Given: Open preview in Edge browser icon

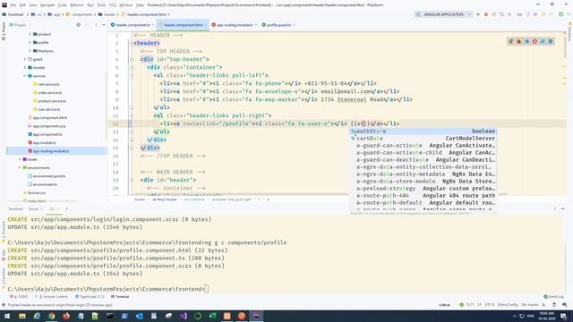Looking at the screenshot, I should pyautogui.click(x=551, y=42).
